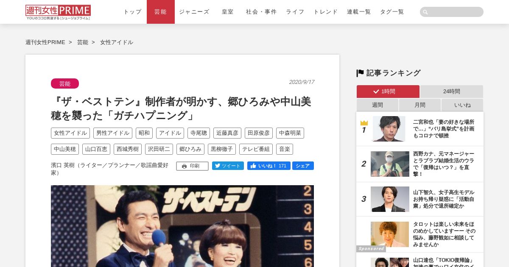Open the ライフ section

click(x=295, y=12)
